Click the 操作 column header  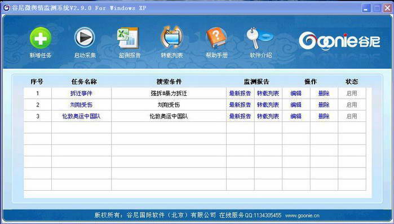coord(311,81)
